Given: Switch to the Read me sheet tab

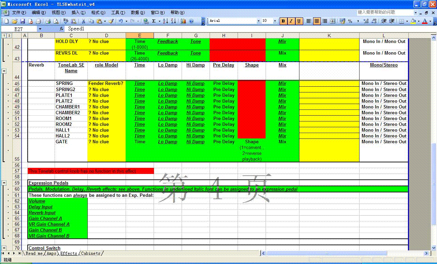Looking at the screenshot, I should click(x=34, y=253).
